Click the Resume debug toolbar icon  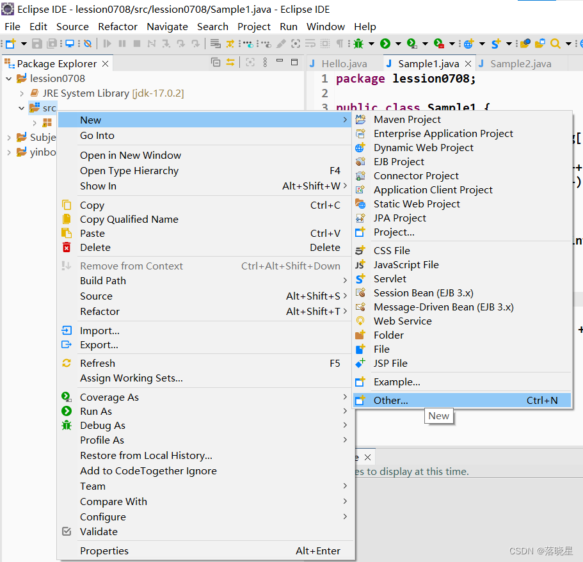tap(107, 44)
